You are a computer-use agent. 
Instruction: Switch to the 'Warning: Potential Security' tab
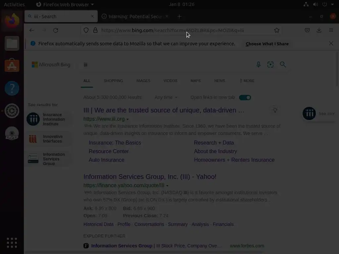[x=135, y=17]
